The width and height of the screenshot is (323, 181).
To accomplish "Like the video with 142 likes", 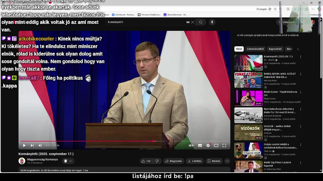I will point(146,161).
